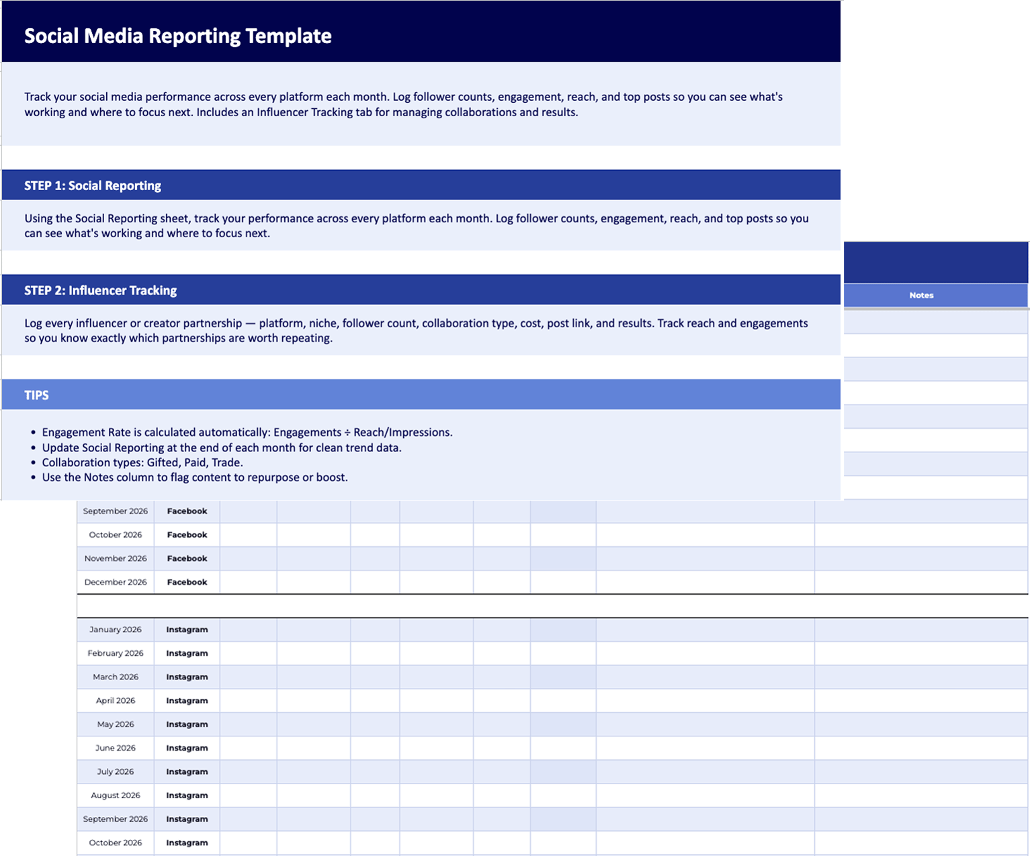Select the August 2026 Instagram date cell
Screen dimensions: 1030x856
pyautogui.click(x=116, y=795)
